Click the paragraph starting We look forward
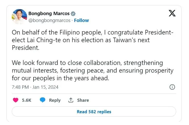 tap(92, 71)
